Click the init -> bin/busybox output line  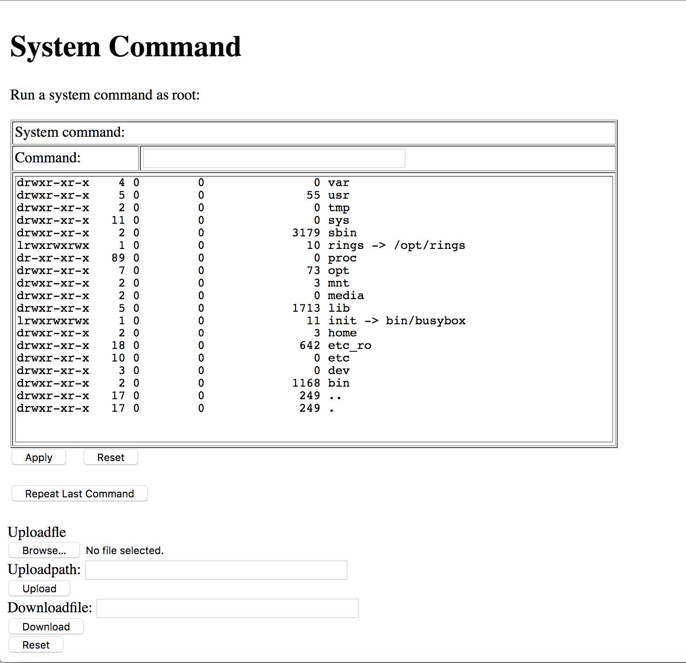(396, 321)
